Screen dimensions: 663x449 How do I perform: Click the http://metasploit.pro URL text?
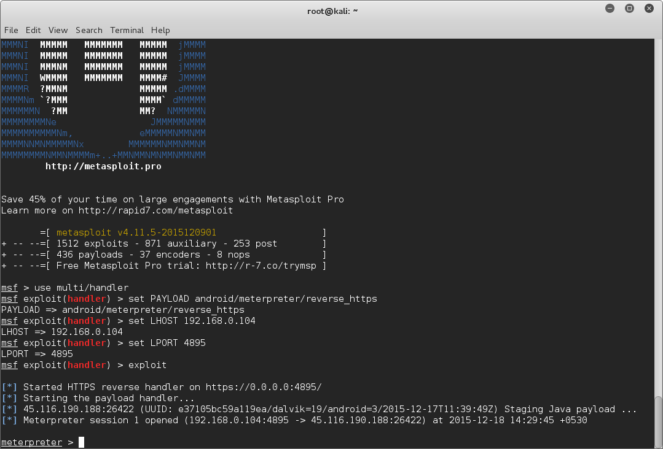click(x=103, y=166)
